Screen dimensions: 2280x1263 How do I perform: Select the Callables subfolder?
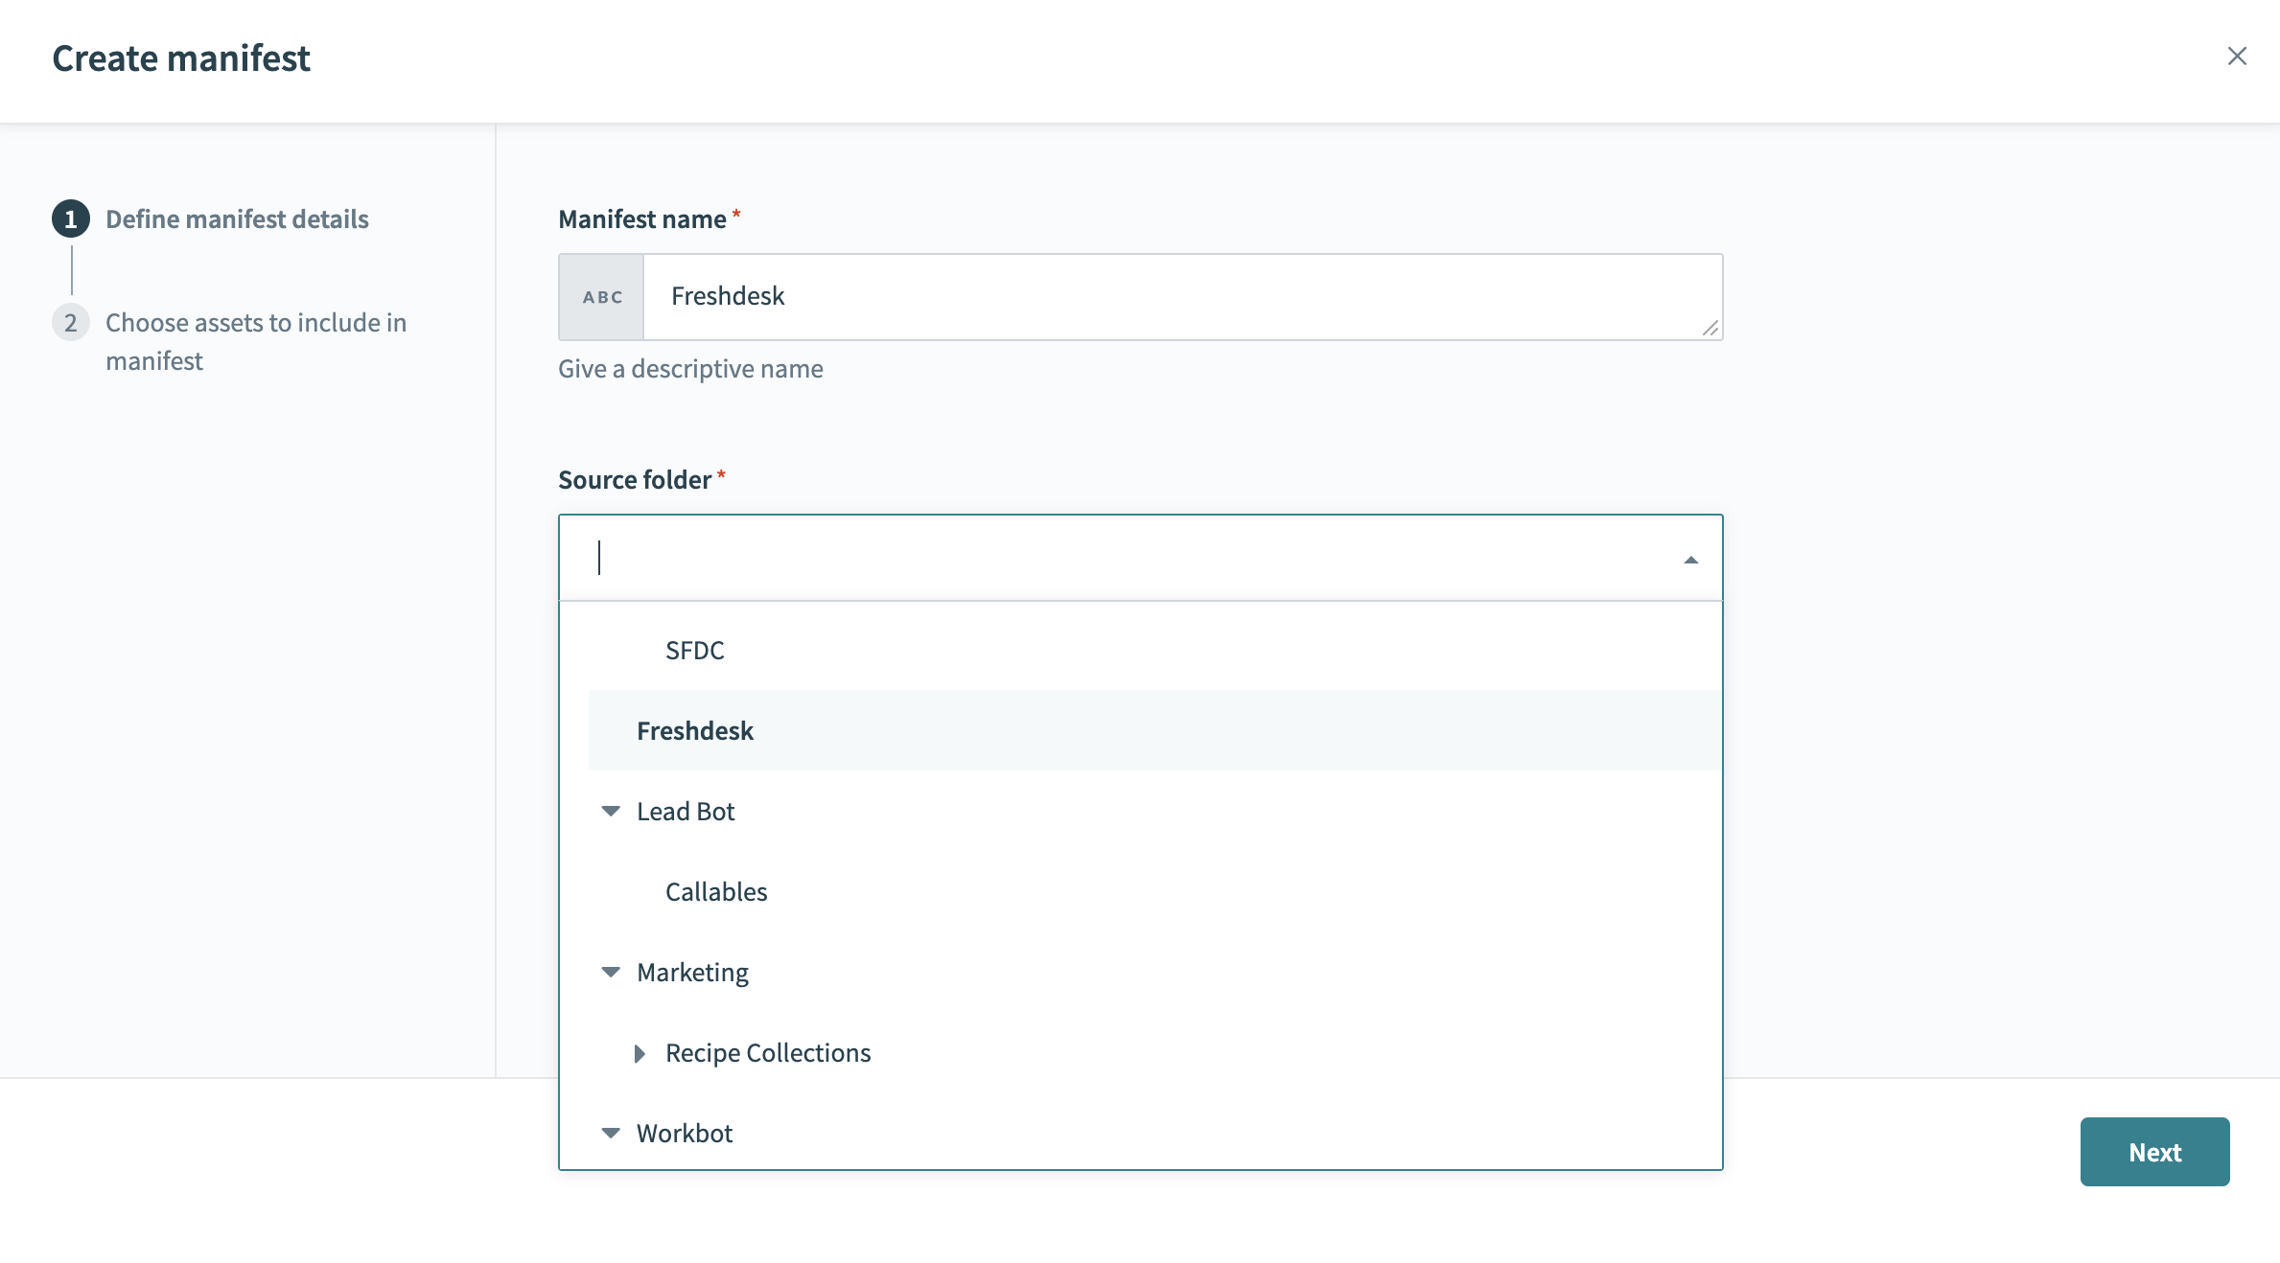[716, 892]
